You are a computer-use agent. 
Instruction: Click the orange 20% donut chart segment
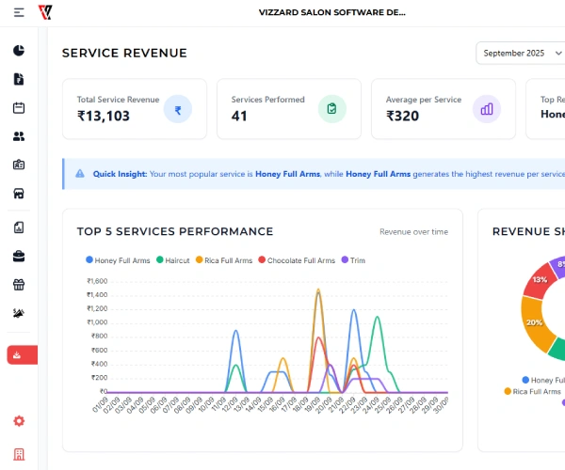tap(533, 324)
